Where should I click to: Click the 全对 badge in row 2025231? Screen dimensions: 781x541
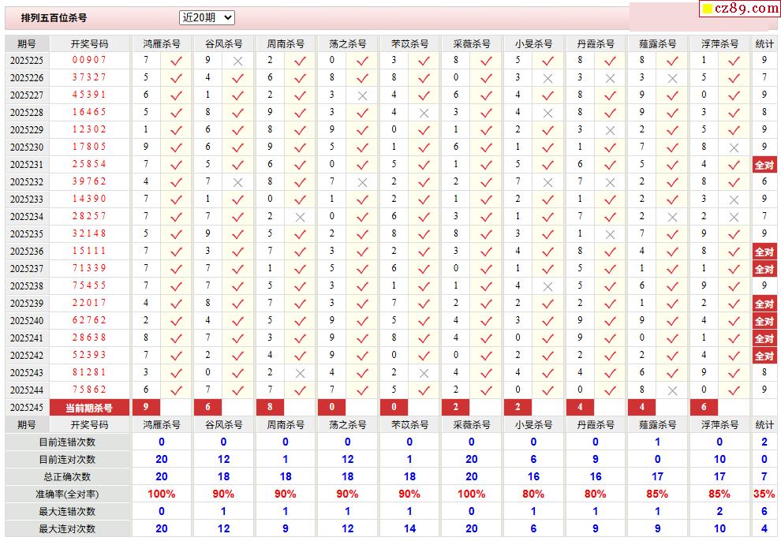coord(764,165)
